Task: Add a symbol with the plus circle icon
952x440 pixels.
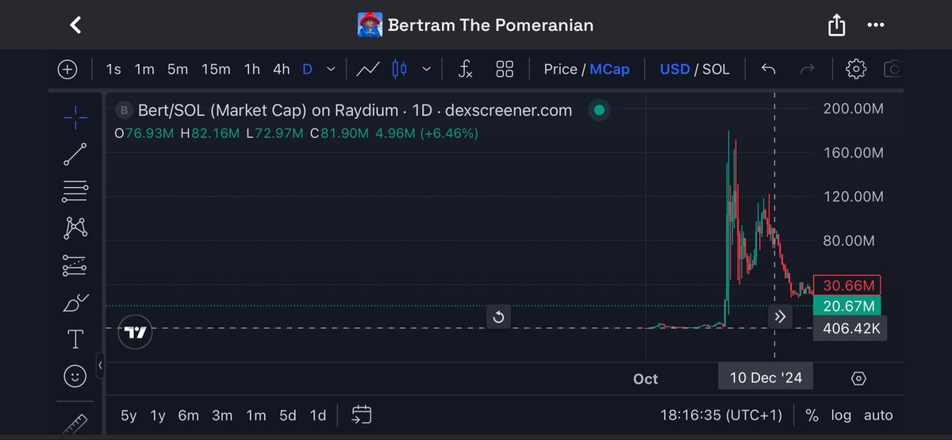Action: pos(67,69)
